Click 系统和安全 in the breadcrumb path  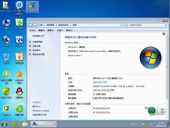pos(63,25)
